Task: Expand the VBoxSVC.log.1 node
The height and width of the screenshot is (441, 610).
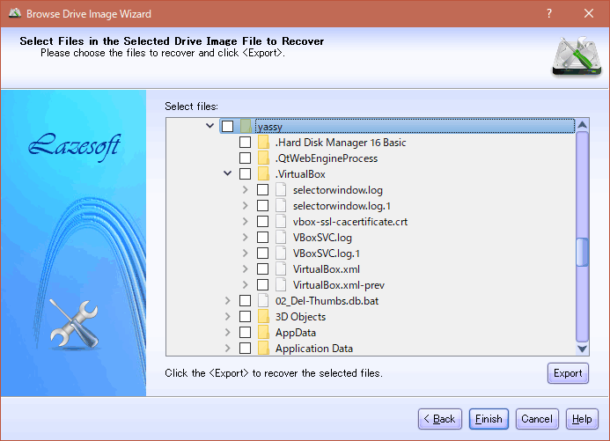Action: (x=245, y=254)
